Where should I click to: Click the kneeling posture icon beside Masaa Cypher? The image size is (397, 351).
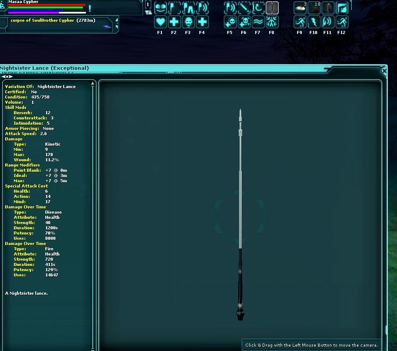click(3, 5)
